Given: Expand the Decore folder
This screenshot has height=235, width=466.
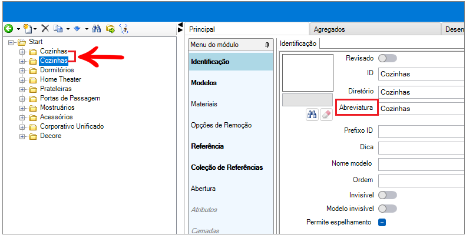Looking at the screenshot, I should click(22, 136).
